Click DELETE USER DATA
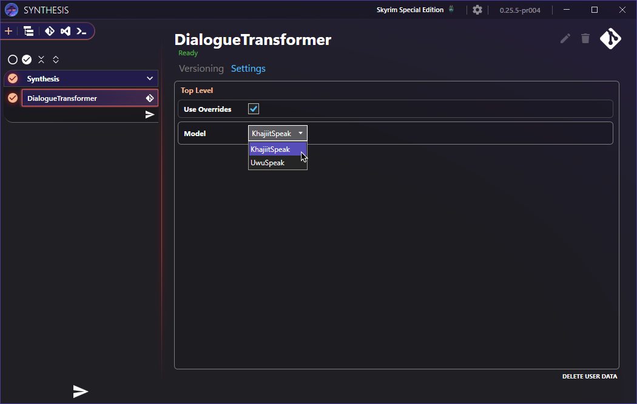The height and width of the screenshot is (404, 637). tap(590, 376)
